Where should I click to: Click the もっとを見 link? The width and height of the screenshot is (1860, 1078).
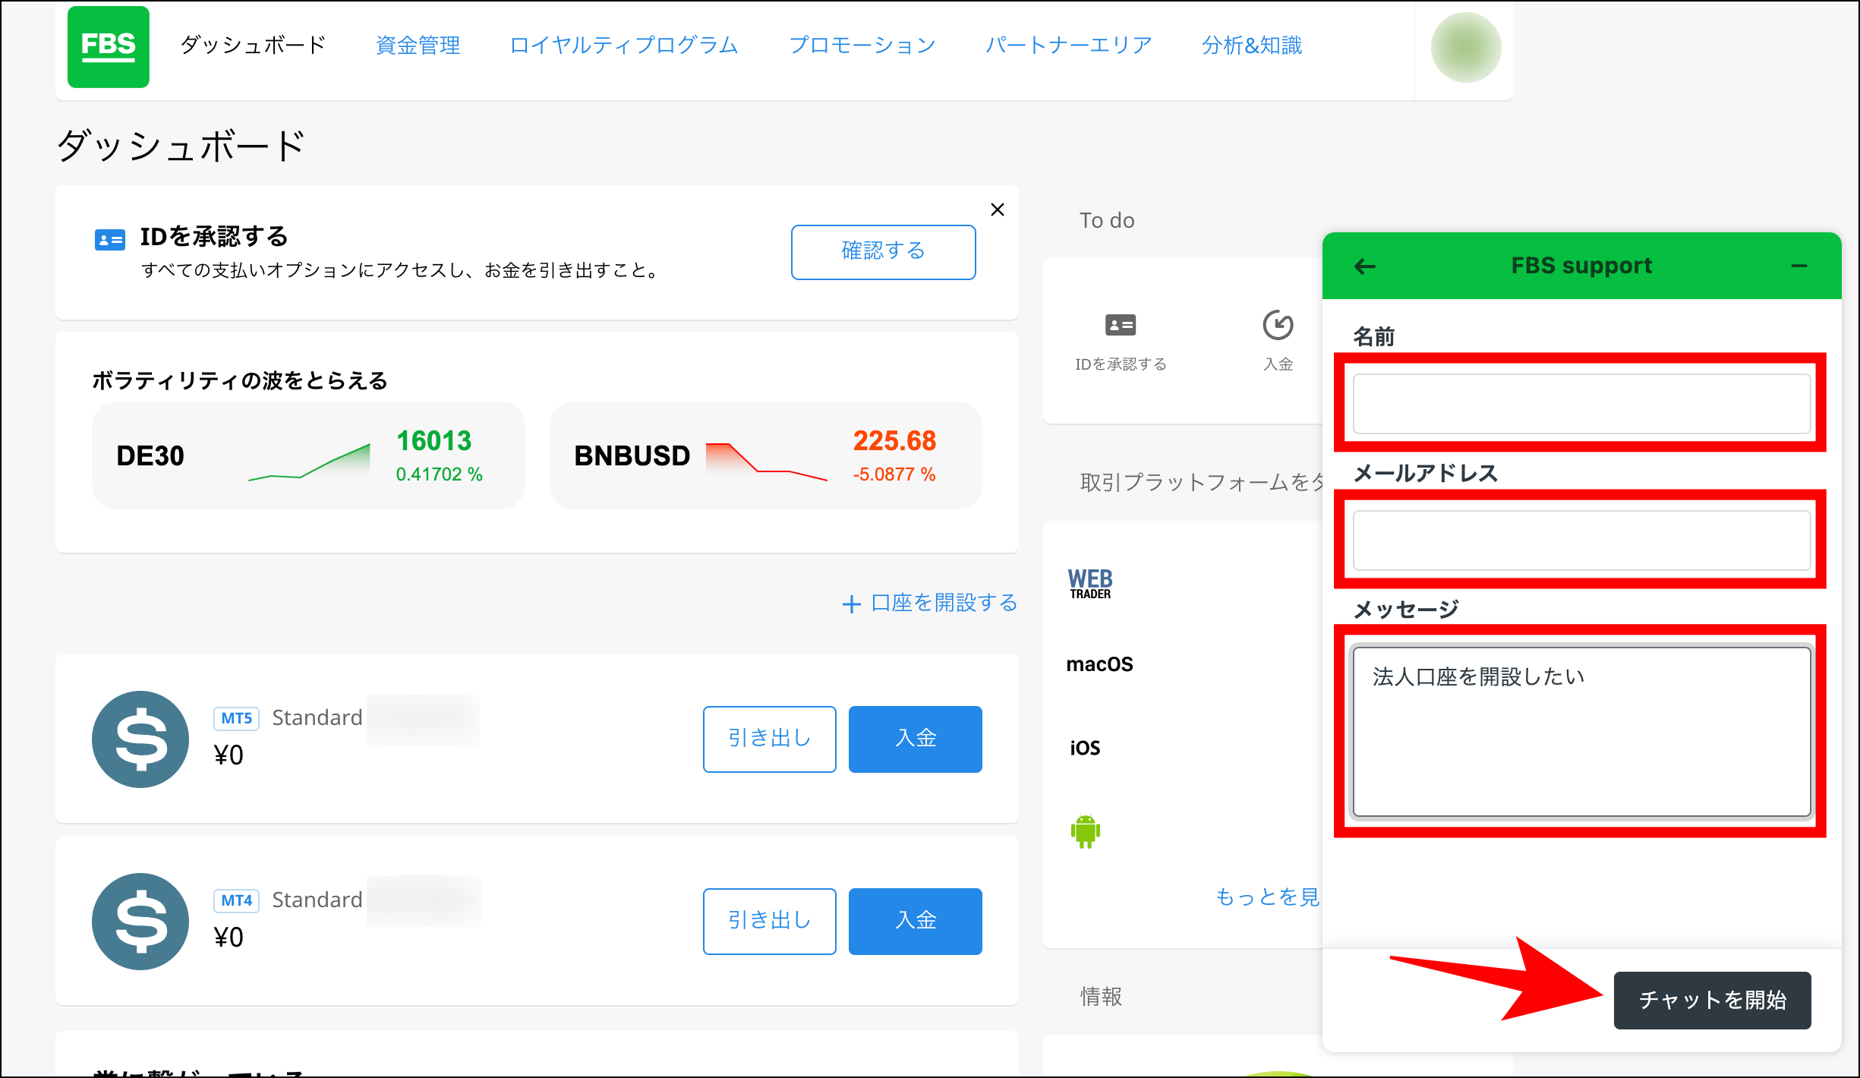click(1267, 897)
